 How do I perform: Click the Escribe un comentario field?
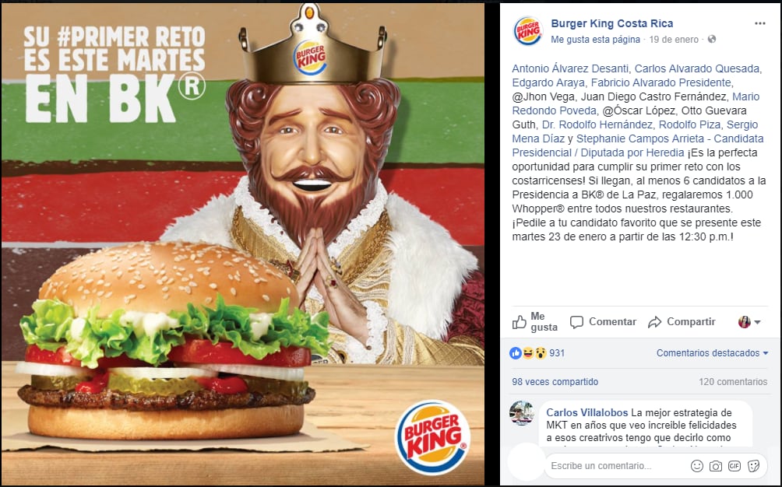tap(618, 466)
